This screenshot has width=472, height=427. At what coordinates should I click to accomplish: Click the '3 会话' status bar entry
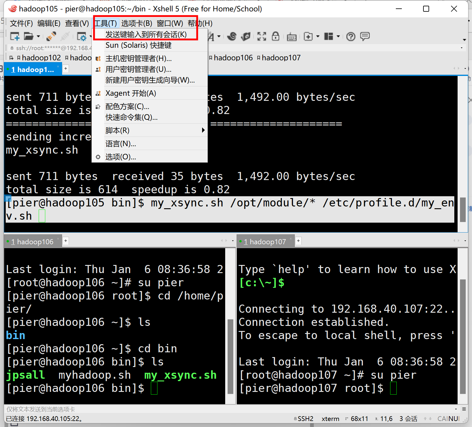point(408,419)
